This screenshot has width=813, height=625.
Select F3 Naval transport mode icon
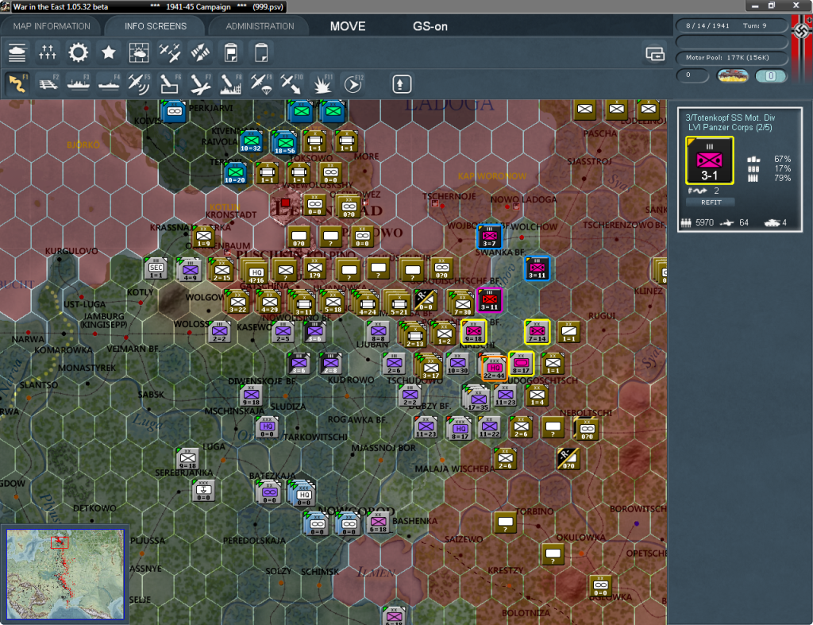(79, 84)
